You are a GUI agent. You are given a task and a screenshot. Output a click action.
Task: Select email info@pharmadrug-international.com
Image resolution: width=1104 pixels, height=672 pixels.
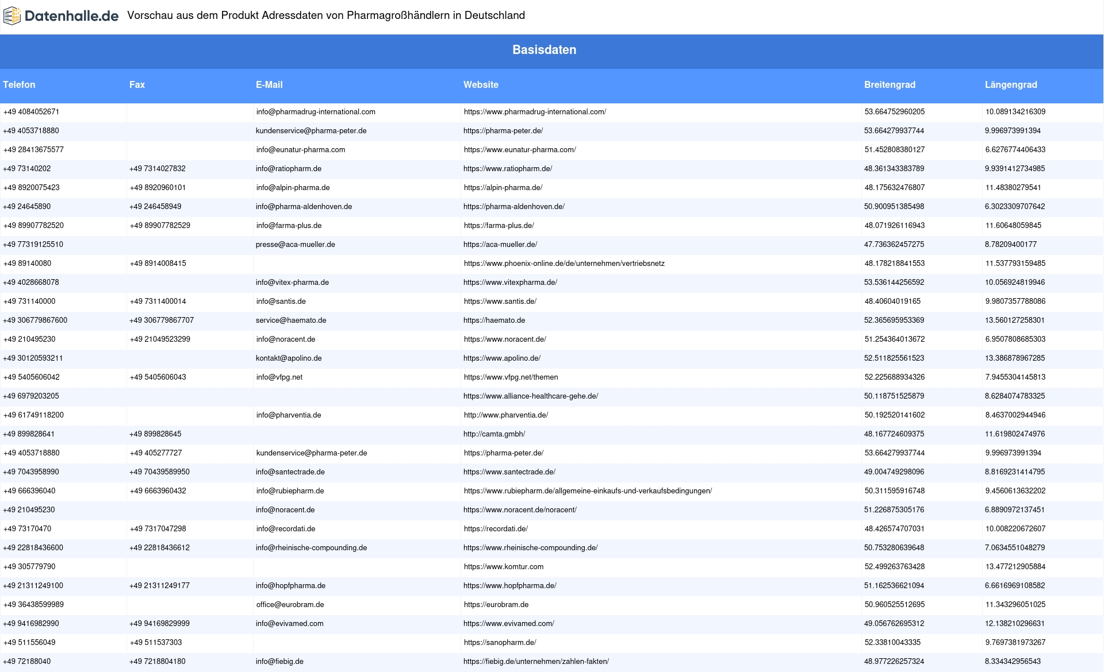pyautogui.click(x=316, y=112)
